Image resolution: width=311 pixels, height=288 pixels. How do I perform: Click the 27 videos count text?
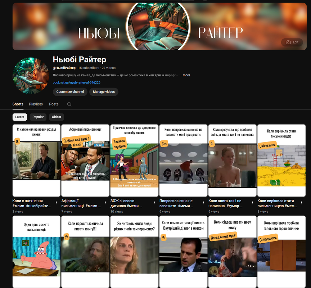click(109, 68)
